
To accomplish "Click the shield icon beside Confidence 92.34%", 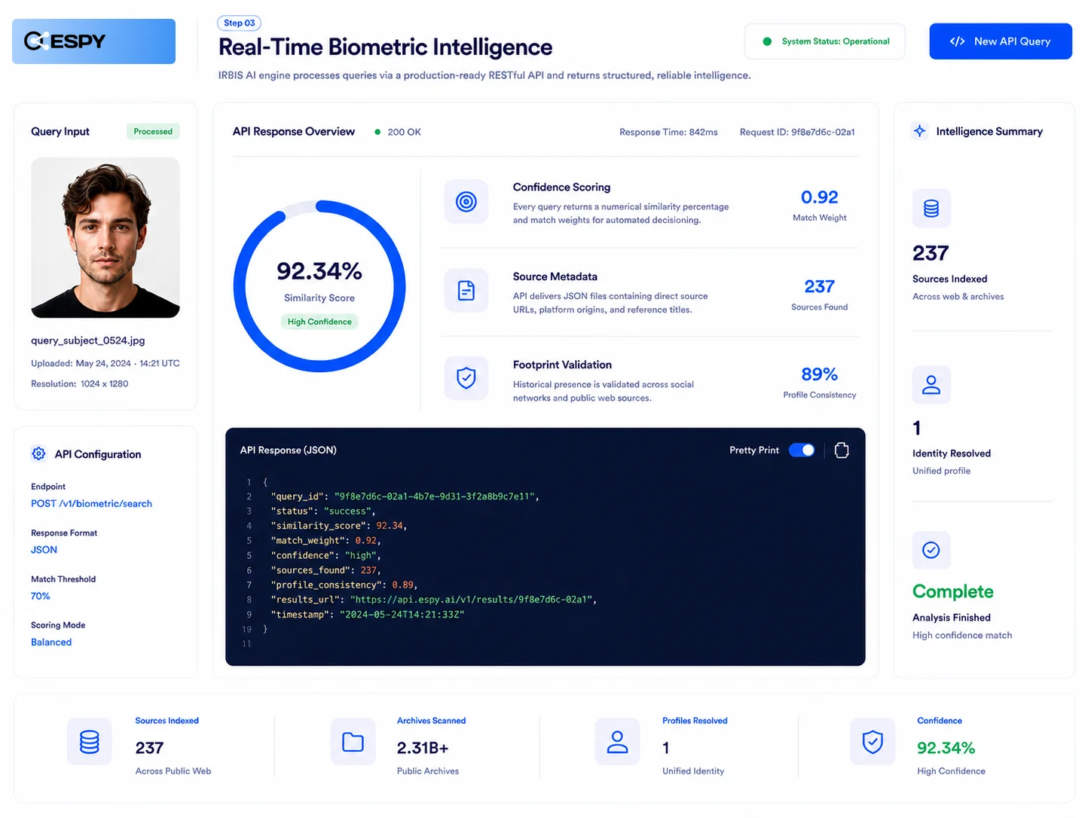I will coord(872,742).
